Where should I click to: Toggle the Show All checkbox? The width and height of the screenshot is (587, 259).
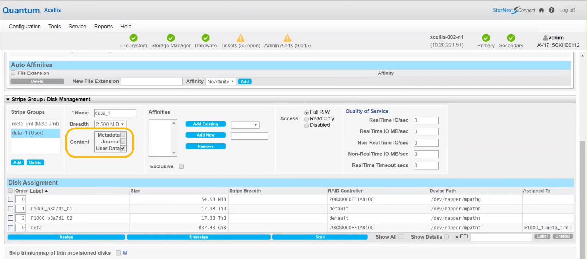[x=401, y=237]
